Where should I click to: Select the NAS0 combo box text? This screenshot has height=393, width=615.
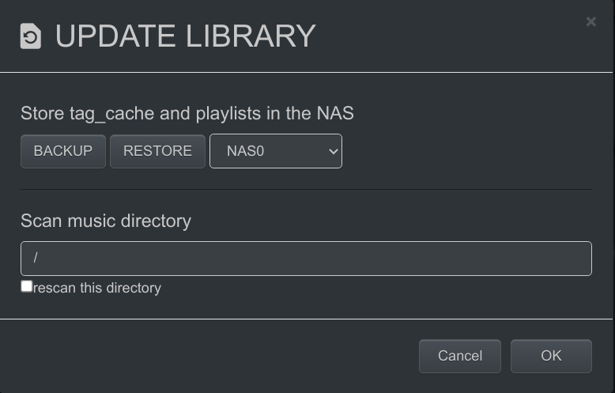[x=246, y=151]
